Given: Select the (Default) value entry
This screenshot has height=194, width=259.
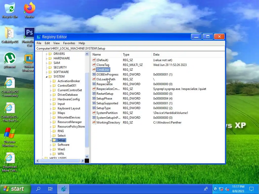Looking at the screenshot, I should 102,60.
